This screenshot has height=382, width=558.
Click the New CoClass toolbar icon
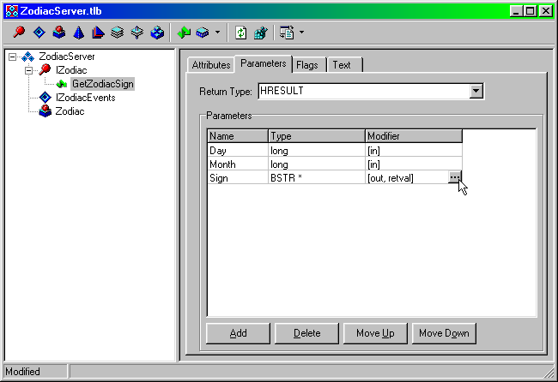[x=58, y=33]
